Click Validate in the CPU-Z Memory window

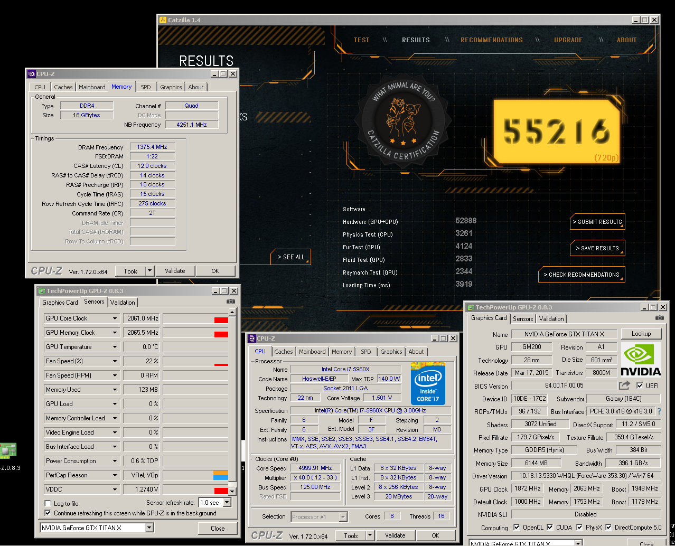pos(175,271)
